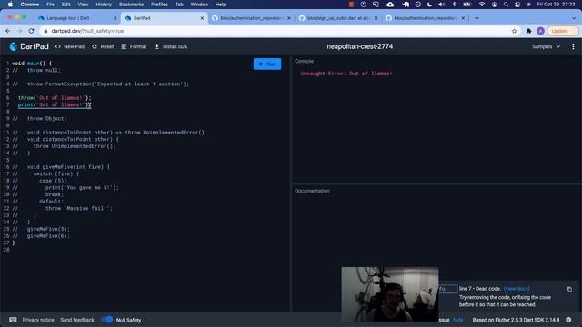Click the Documentation panel label
The height and width of the screenshot is (327, 582).
coord(312,191)
